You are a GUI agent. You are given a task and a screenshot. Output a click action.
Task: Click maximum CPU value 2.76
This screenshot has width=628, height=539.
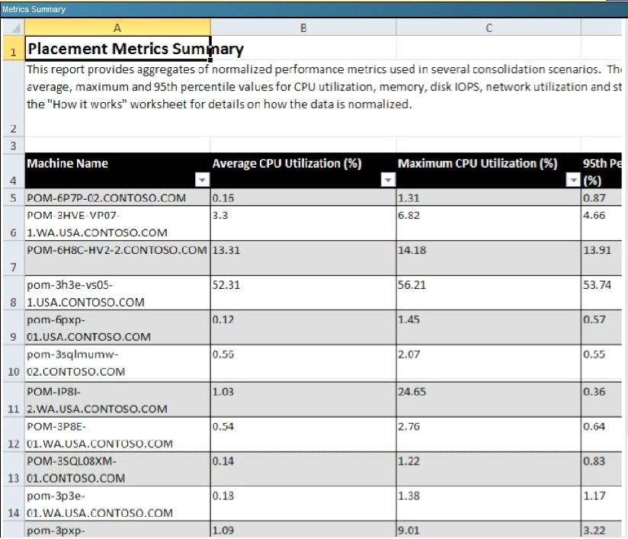(x=409, y=426)
